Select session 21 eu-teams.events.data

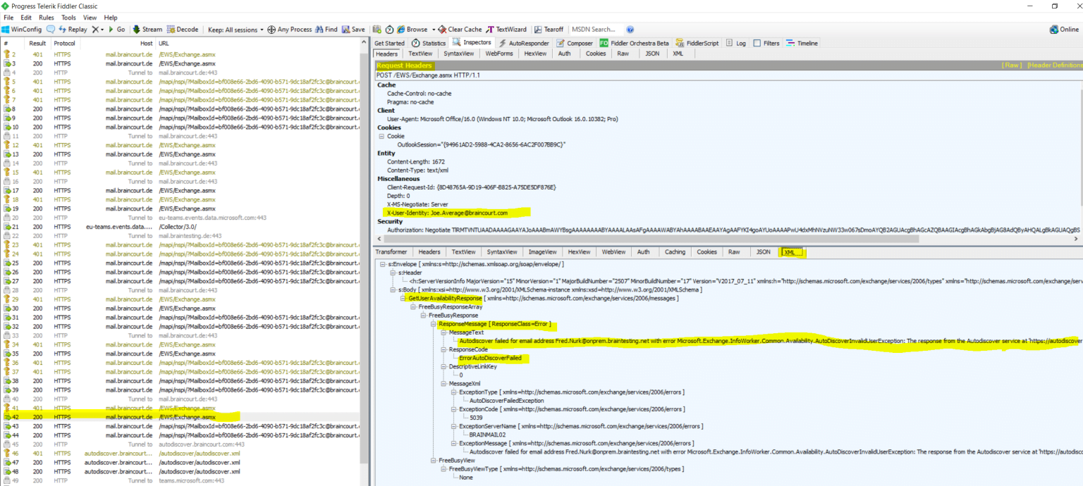(180, 227)
